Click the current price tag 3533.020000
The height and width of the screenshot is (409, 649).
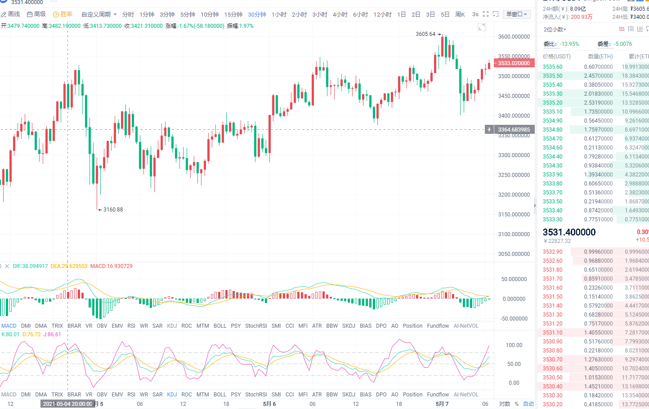tap(515, 63)
